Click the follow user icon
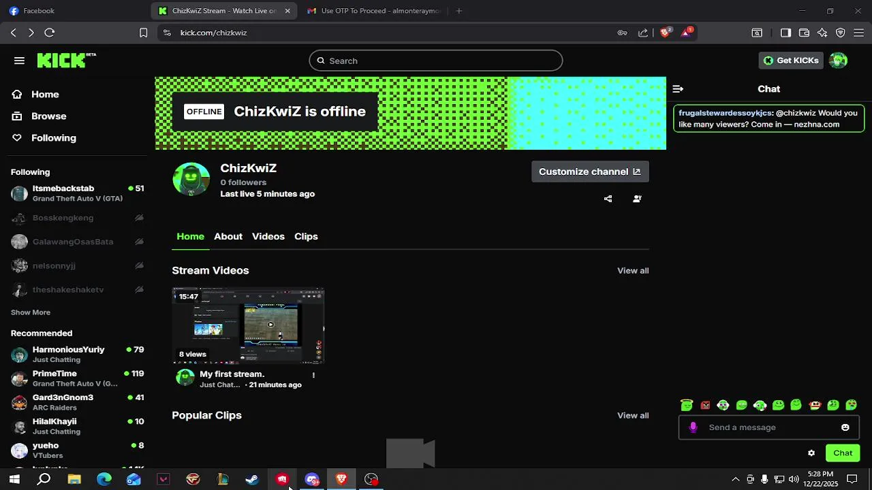872x490 pixels. point(637,199)
